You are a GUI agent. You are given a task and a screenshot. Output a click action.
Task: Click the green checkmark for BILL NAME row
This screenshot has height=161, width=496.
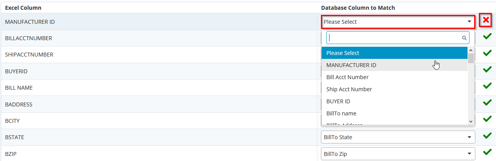487,86
